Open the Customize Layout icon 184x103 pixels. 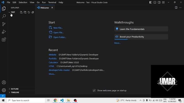tap(163, 2)
